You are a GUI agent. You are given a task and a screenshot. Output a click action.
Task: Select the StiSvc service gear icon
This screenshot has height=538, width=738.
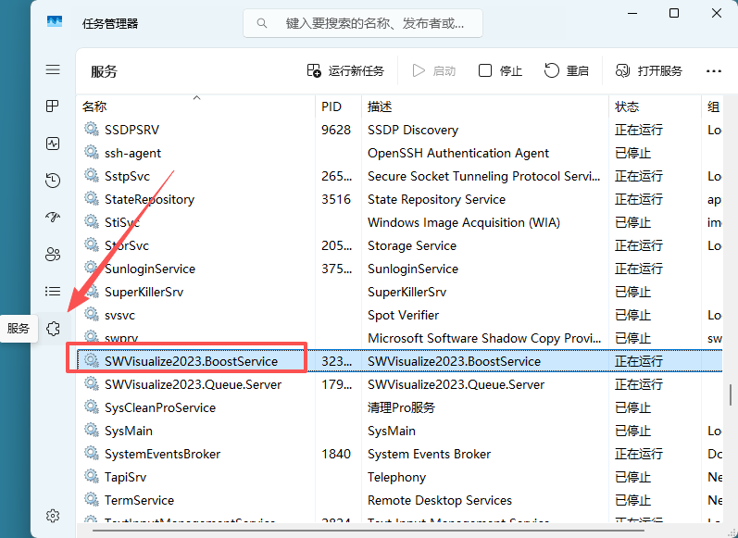coord(92,221)
